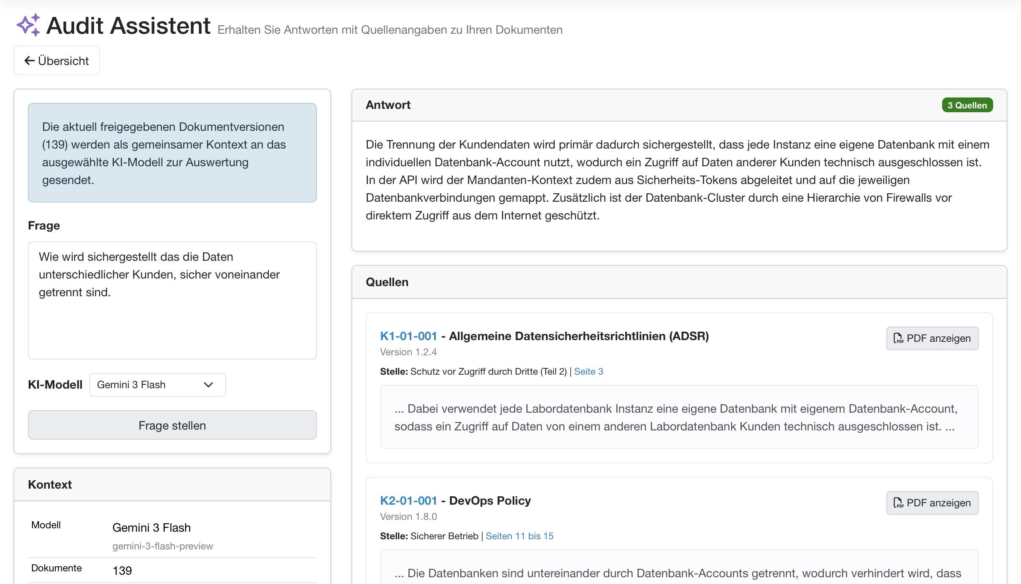Viewport: 1021px width, 584px height.
Task: Open document link K1-01-001
Action: [x=408, y=336]
